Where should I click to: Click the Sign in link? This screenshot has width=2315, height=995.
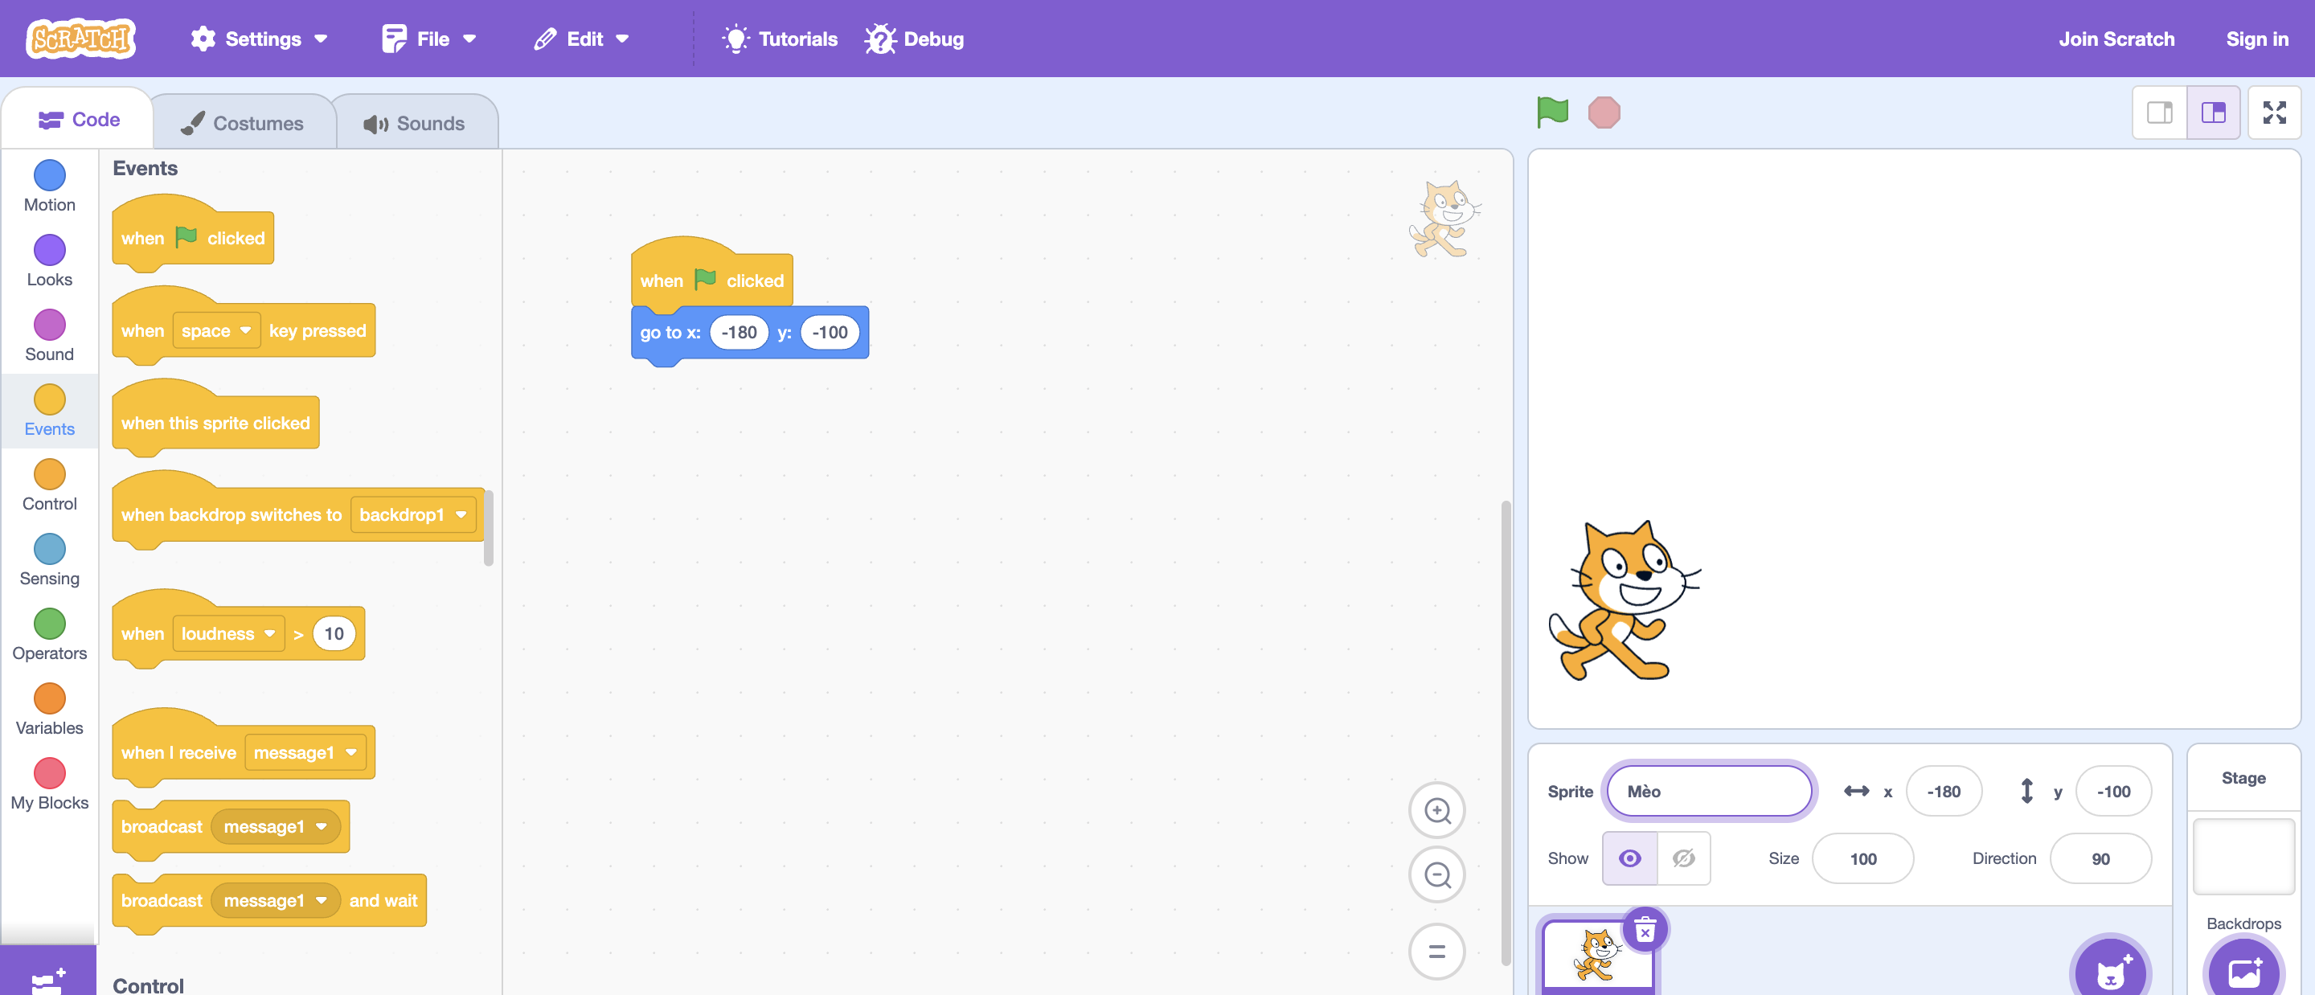[2256, 39]
